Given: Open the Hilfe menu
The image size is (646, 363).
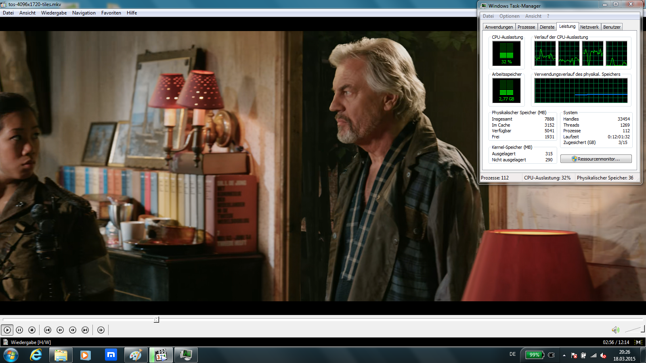Looking at the screenshot, I should click(132, 13).
